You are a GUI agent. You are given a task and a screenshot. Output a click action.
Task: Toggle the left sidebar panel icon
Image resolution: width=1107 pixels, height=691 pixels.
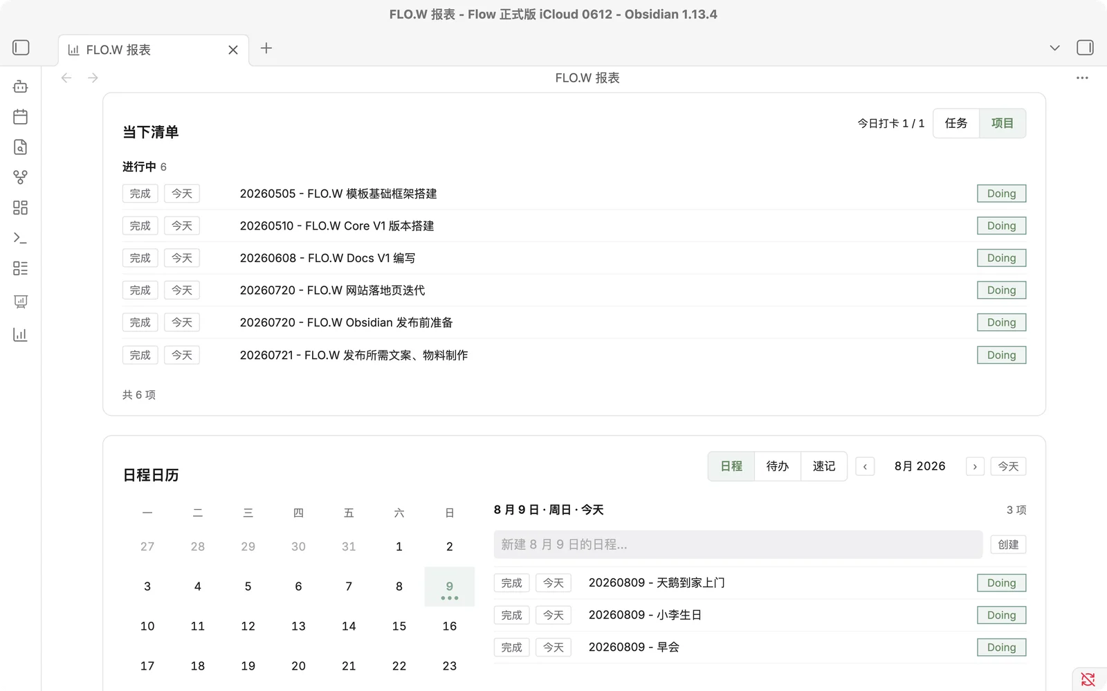pos(21,48)
